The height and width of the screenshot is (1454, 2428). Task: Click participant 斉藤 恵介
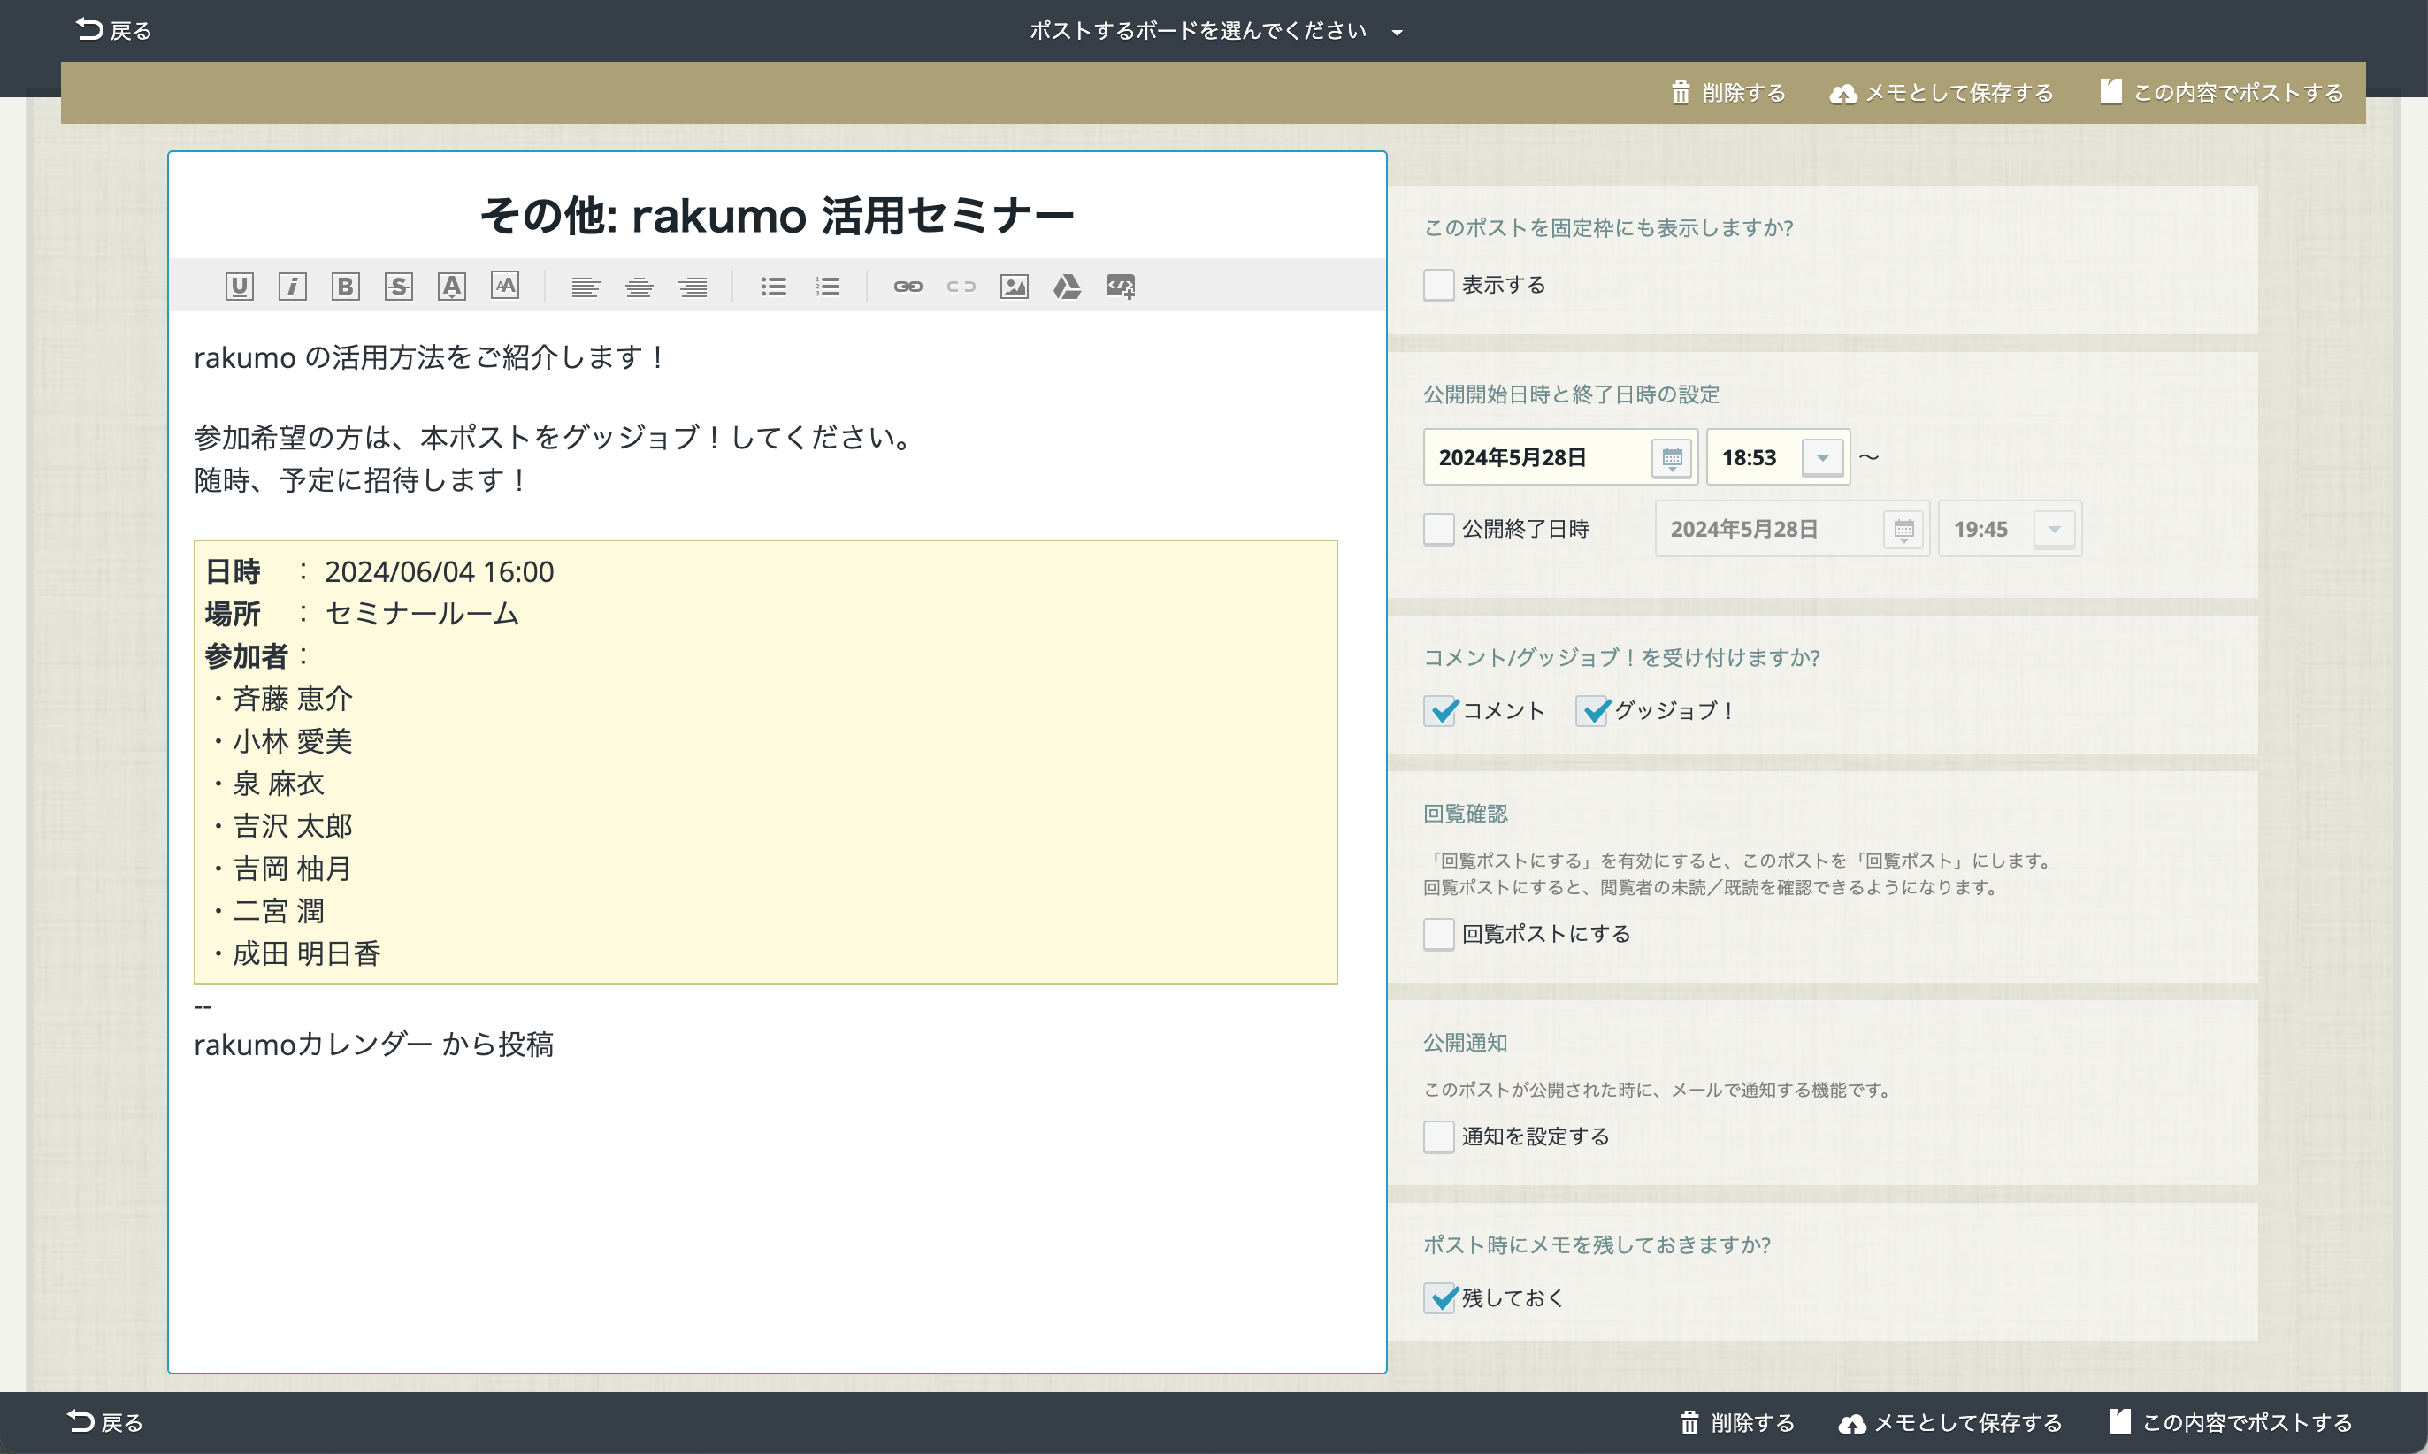click(x=292, y=699)
